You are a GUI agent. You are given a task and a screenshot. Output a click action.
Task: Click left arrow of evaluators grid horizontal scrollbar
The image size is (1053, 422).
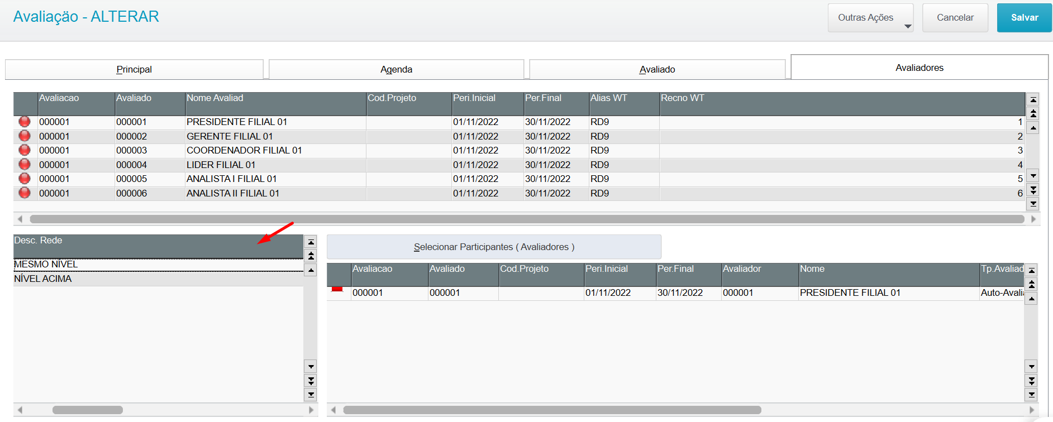pyautogui.click(x=333, y=410)
